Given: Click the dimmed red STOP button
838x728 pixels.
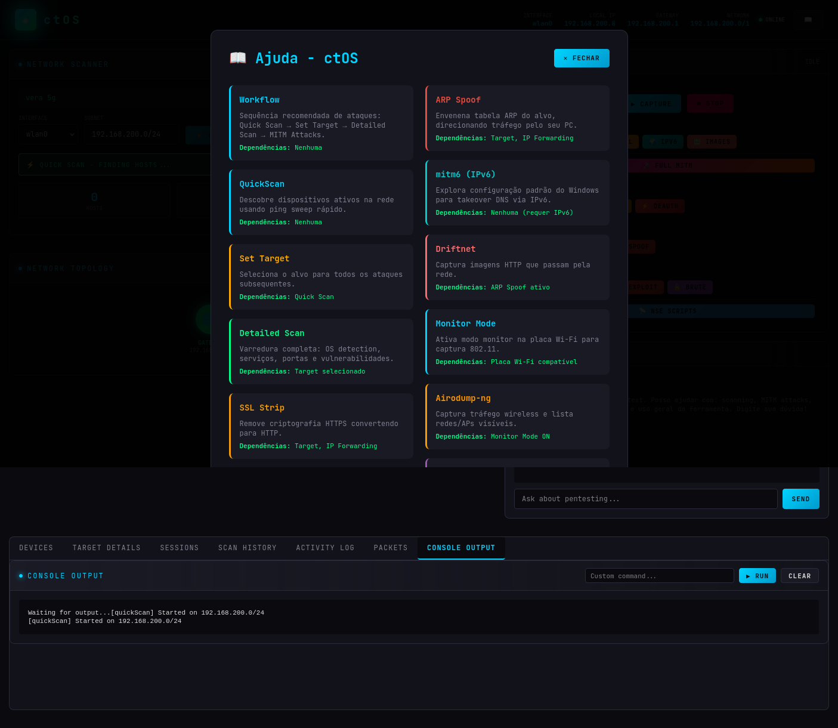Looking at the screenshot, I should pyautogui.click(x=710, y=104).
